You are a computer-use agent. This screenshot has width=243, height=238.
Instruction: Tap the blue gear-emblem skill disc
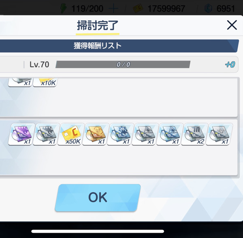120,134
